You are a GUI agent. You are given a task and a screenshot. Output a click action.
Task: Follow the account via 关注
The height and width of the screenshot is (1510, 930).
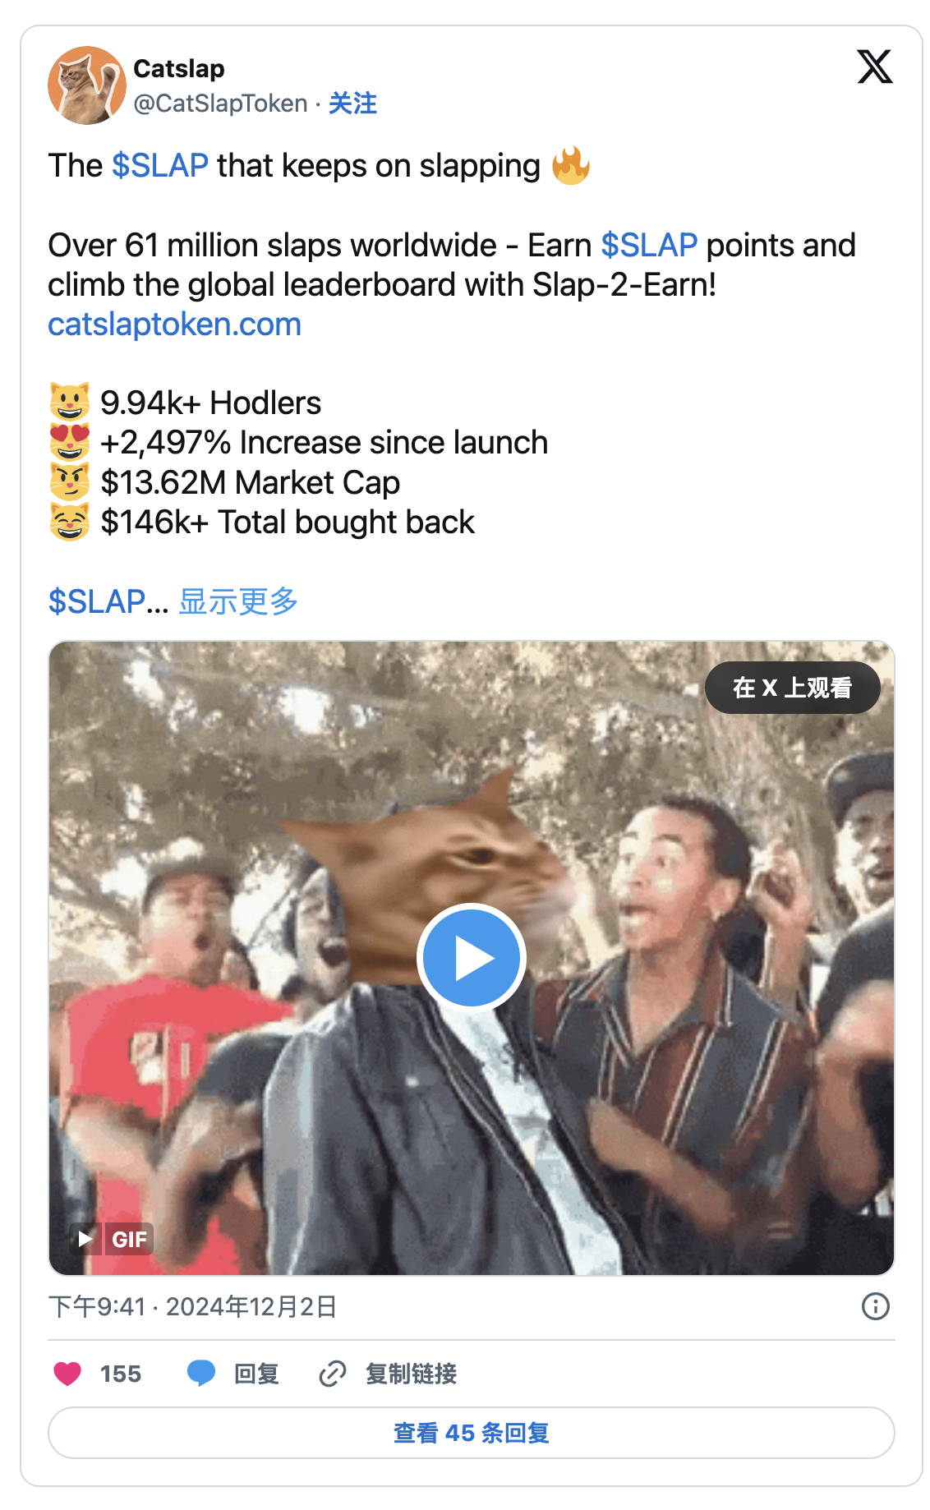(x=352, y=104)
